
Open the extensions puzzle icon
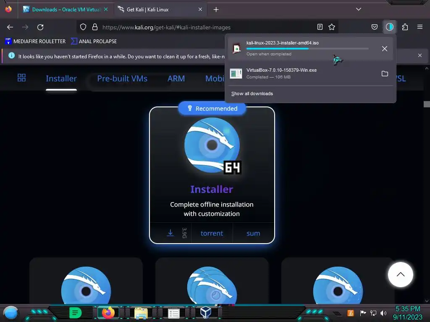click(405, 27)
